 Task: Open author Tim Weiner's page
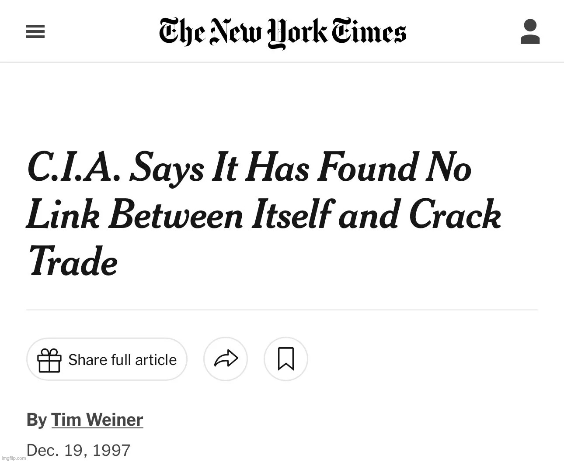point(97,420)
